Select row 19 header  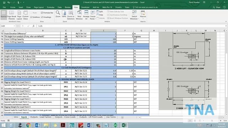click(x=2, y=50)
